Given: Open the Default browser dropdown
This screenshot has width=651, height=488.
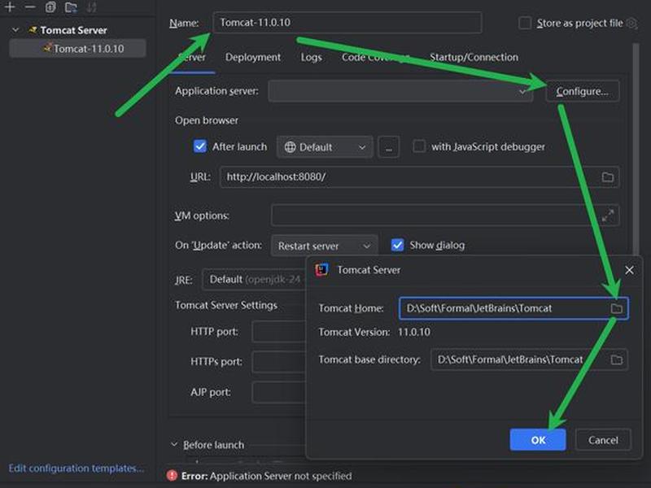Looking at the screenshot, I should tap(325, 147).
